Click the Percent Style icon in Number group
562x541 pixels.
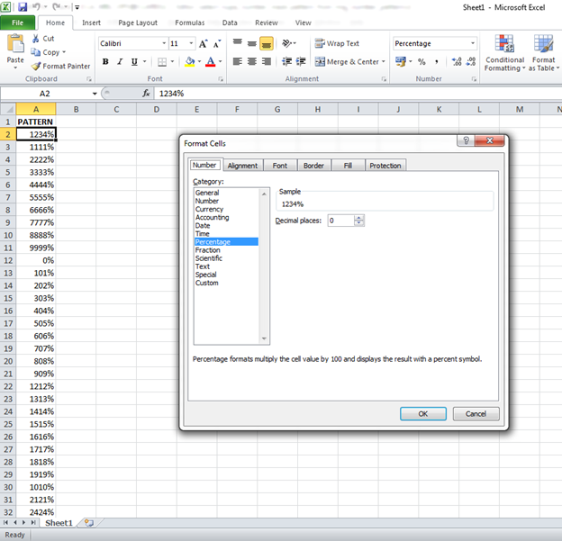click(x=421, y=61)
